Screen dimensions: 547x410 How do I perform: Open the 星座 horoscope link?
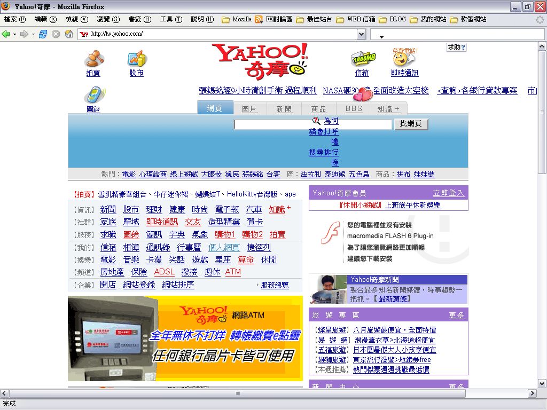click(223, 260)
